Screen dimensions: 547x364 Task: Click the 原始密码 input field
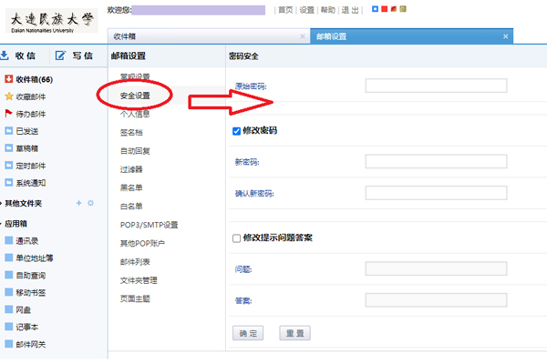[435, 86]
